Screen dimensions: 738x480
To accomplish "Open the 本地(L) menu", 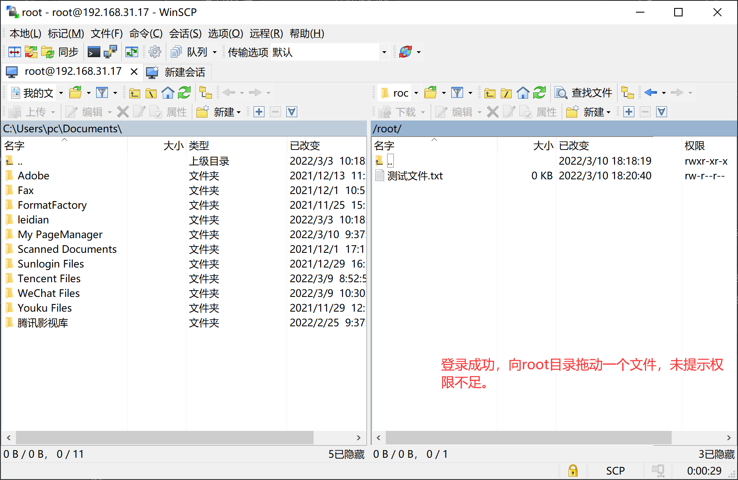I will click(x=25, y=34).
